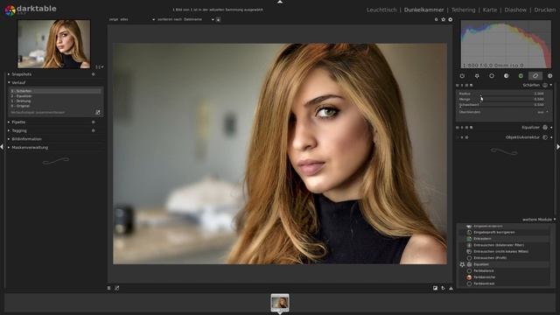Select history item 0 - Original
The height and width of the screenshot is (315, 560).
coord(55,106)
